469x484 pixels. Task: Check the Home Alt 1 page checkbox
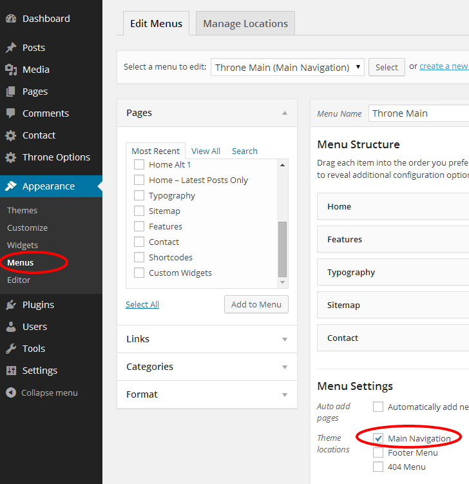pos(139,164)
